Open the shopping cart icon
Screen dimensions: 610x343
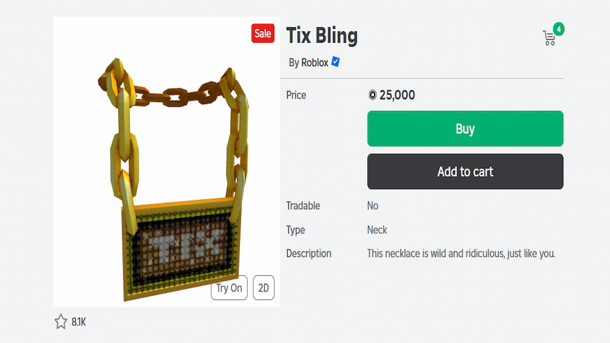coord(549,37)
